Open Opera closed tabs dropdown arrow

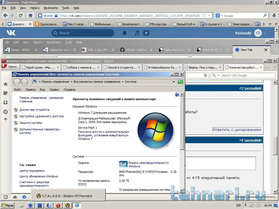click(275, 67)
